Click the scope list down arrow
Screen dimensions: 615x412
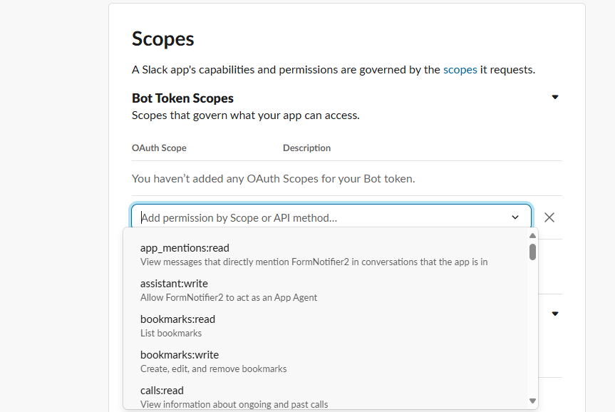pos(532,401)
